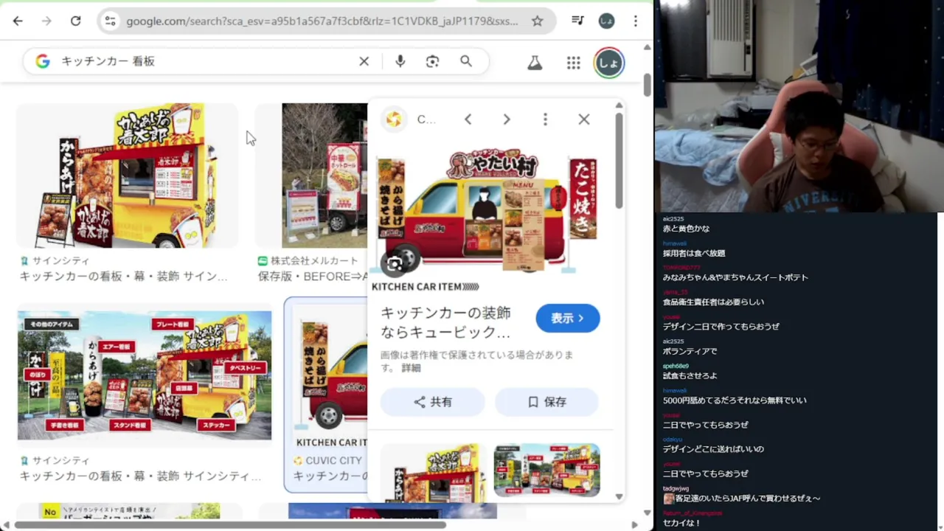Click the horizontal scrollbar at the page bottom

coord(229,525)
